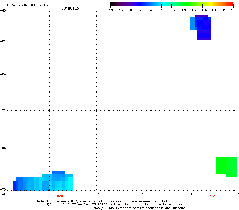
Task: Click the 'ASCAT 25KM MLE-3 descending' title
Action: pos(34,5)
